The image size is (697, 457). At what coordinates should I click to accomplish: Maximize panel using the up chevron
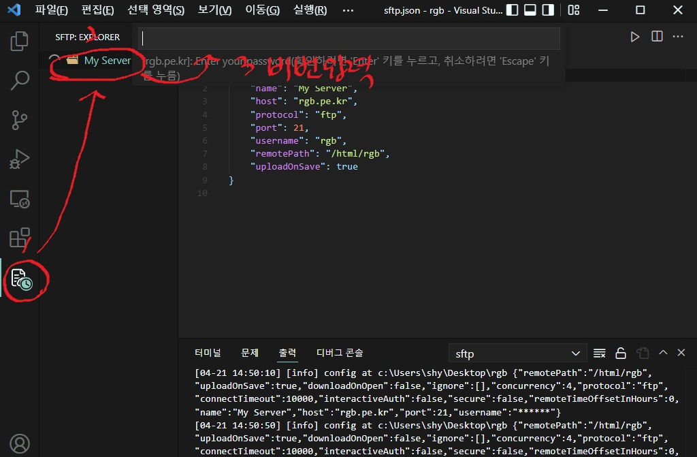663,353
